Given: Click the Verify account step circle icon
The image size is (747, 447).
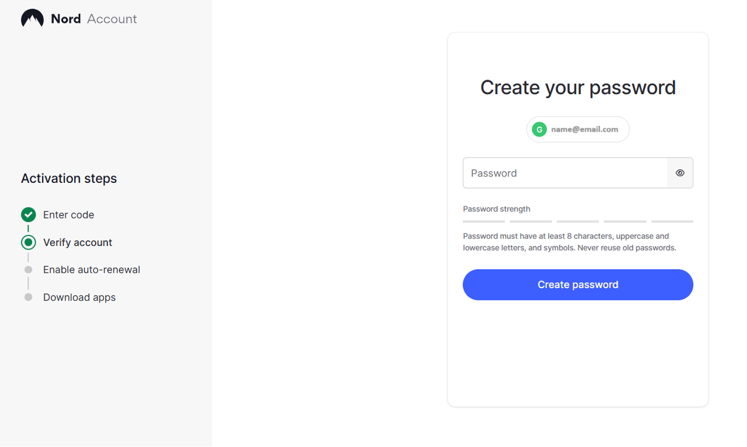Looking at the screenshot, I should pyautogui.click(x=29, y=242).
